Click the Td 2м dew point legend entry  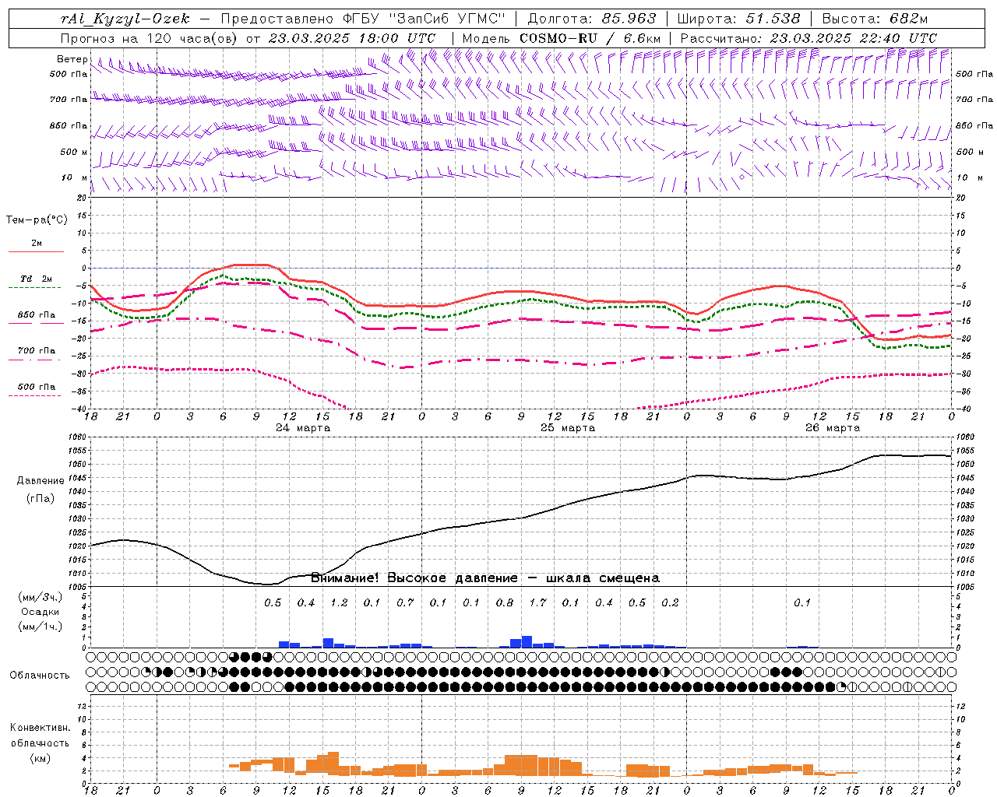point(37,279)
